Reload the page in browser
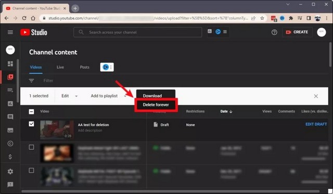The width and height of the screenshot is (333, 194). coord(24,18)
